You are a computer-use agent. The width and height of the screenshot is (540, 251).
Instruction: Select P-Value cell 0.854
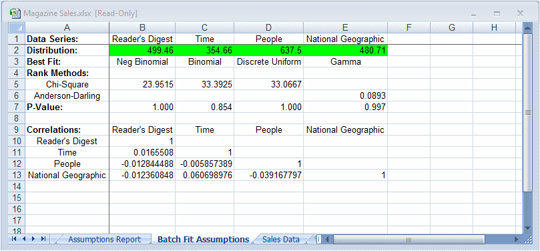pyautogui.click(x=204, y=107)
